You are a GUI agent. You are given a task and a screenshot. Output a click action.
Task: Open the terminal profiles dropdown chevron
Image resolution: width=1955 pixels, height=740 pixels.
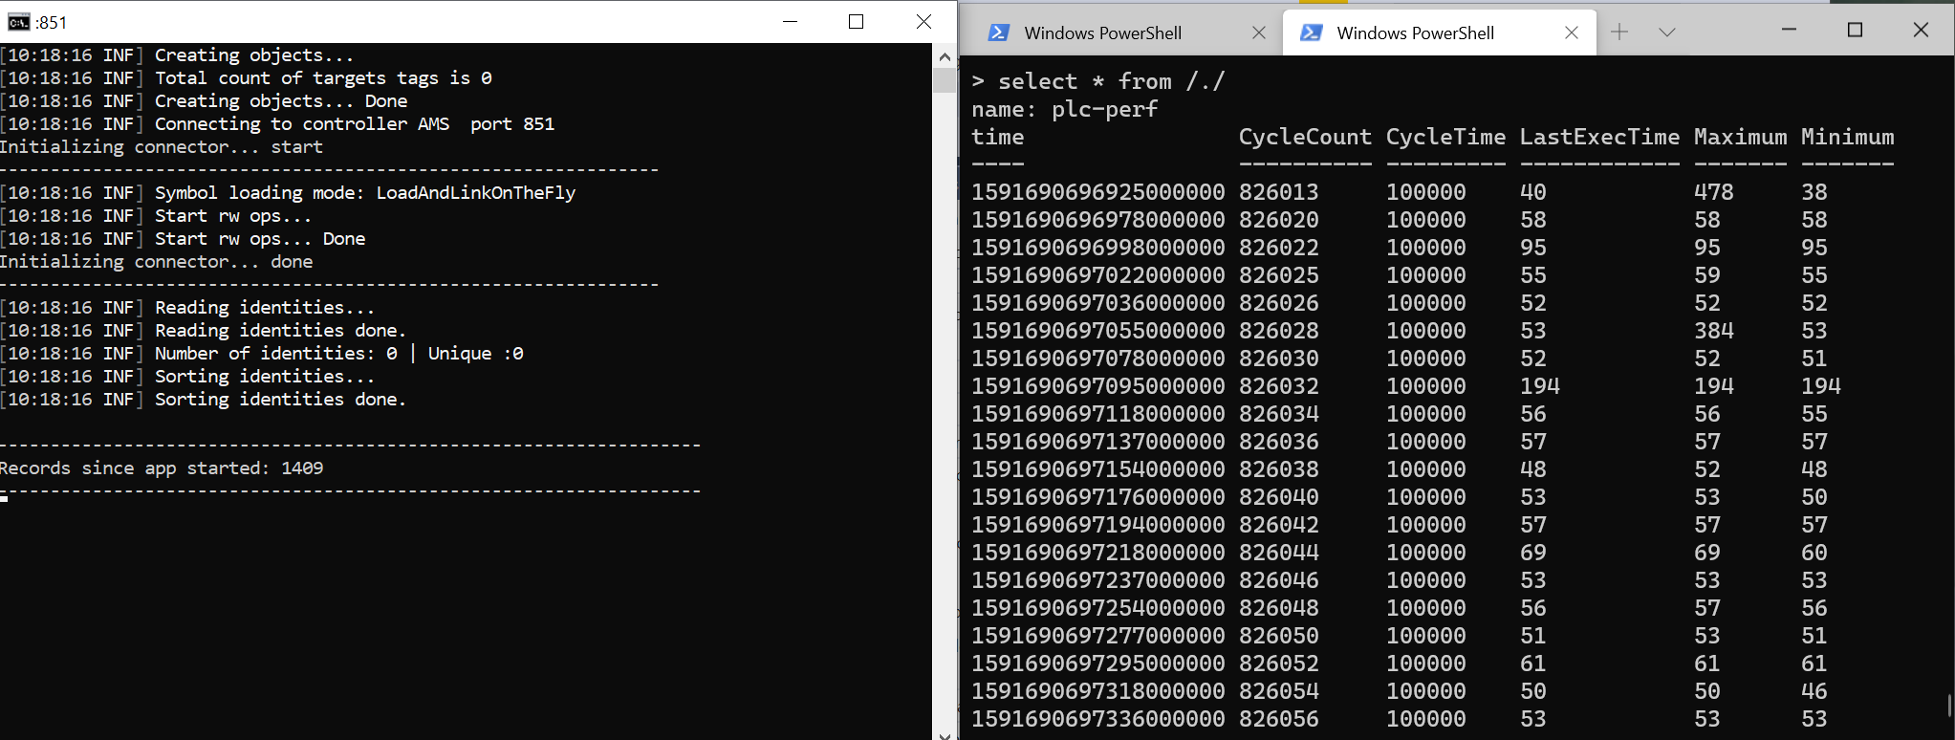tap(1667, 33)
